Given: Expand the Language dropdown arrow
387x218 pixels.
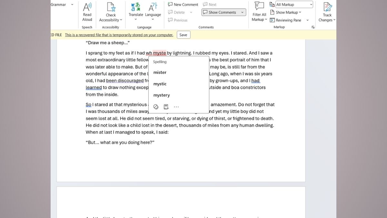Looking at the screenshot, I should [153, 19].
